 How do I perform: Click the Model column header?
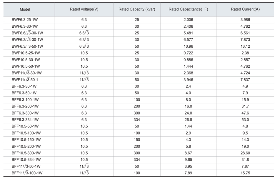coord(25,9)
